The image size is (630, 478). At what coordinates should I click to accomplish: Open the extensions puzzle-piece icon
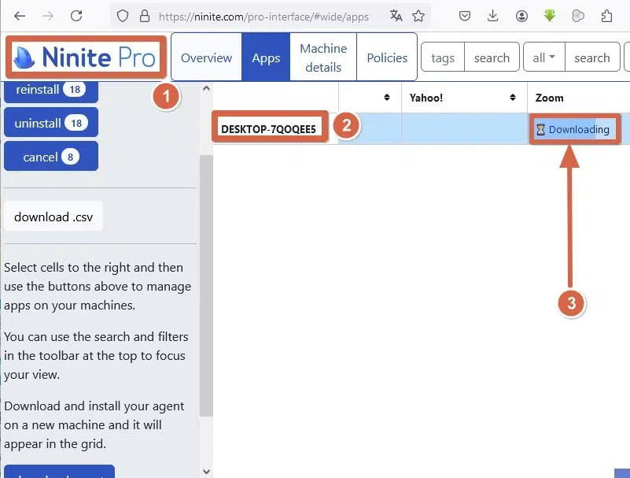606,16
